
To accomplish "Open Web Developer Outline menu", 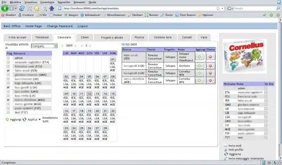I will click(135, 15).
